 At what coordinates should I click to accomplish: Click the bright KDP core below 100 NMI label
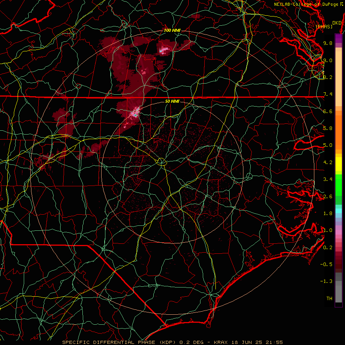(x=163, y=50)
